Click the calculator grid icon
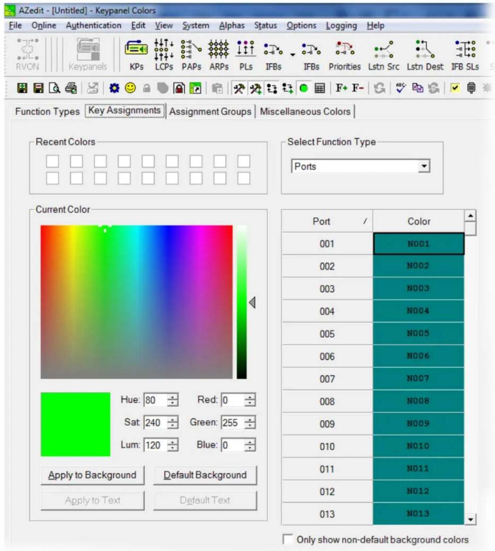The height and width of the screenshot is (551, 495). [x=320, y=88]
